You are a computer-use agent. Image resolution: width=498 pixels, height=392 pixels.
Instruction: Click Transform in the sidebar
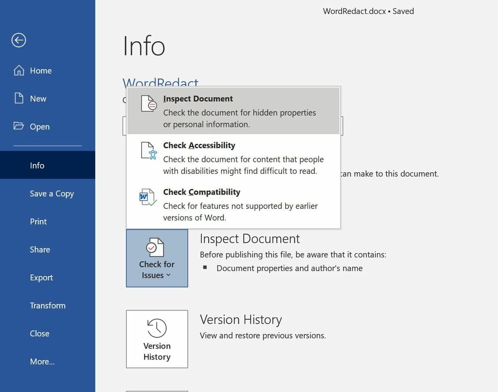pyautogui.click(x=47, y=306)
